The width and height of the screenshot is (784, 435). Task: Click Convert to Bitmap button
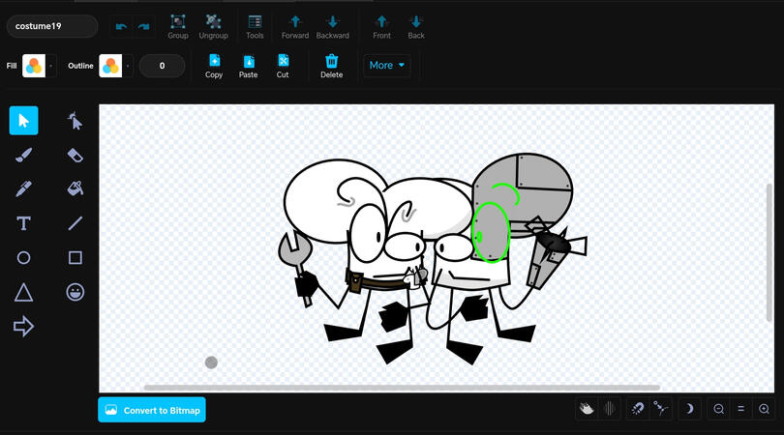click(152, 410)
